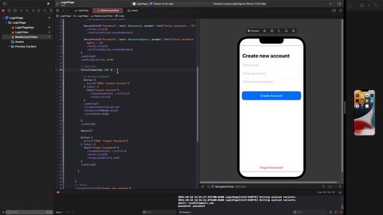The height and width of the screenshot is (215, 383).
Task: Click NewAccountView breadcrumb in jump bar
Action: pos(102,16)
